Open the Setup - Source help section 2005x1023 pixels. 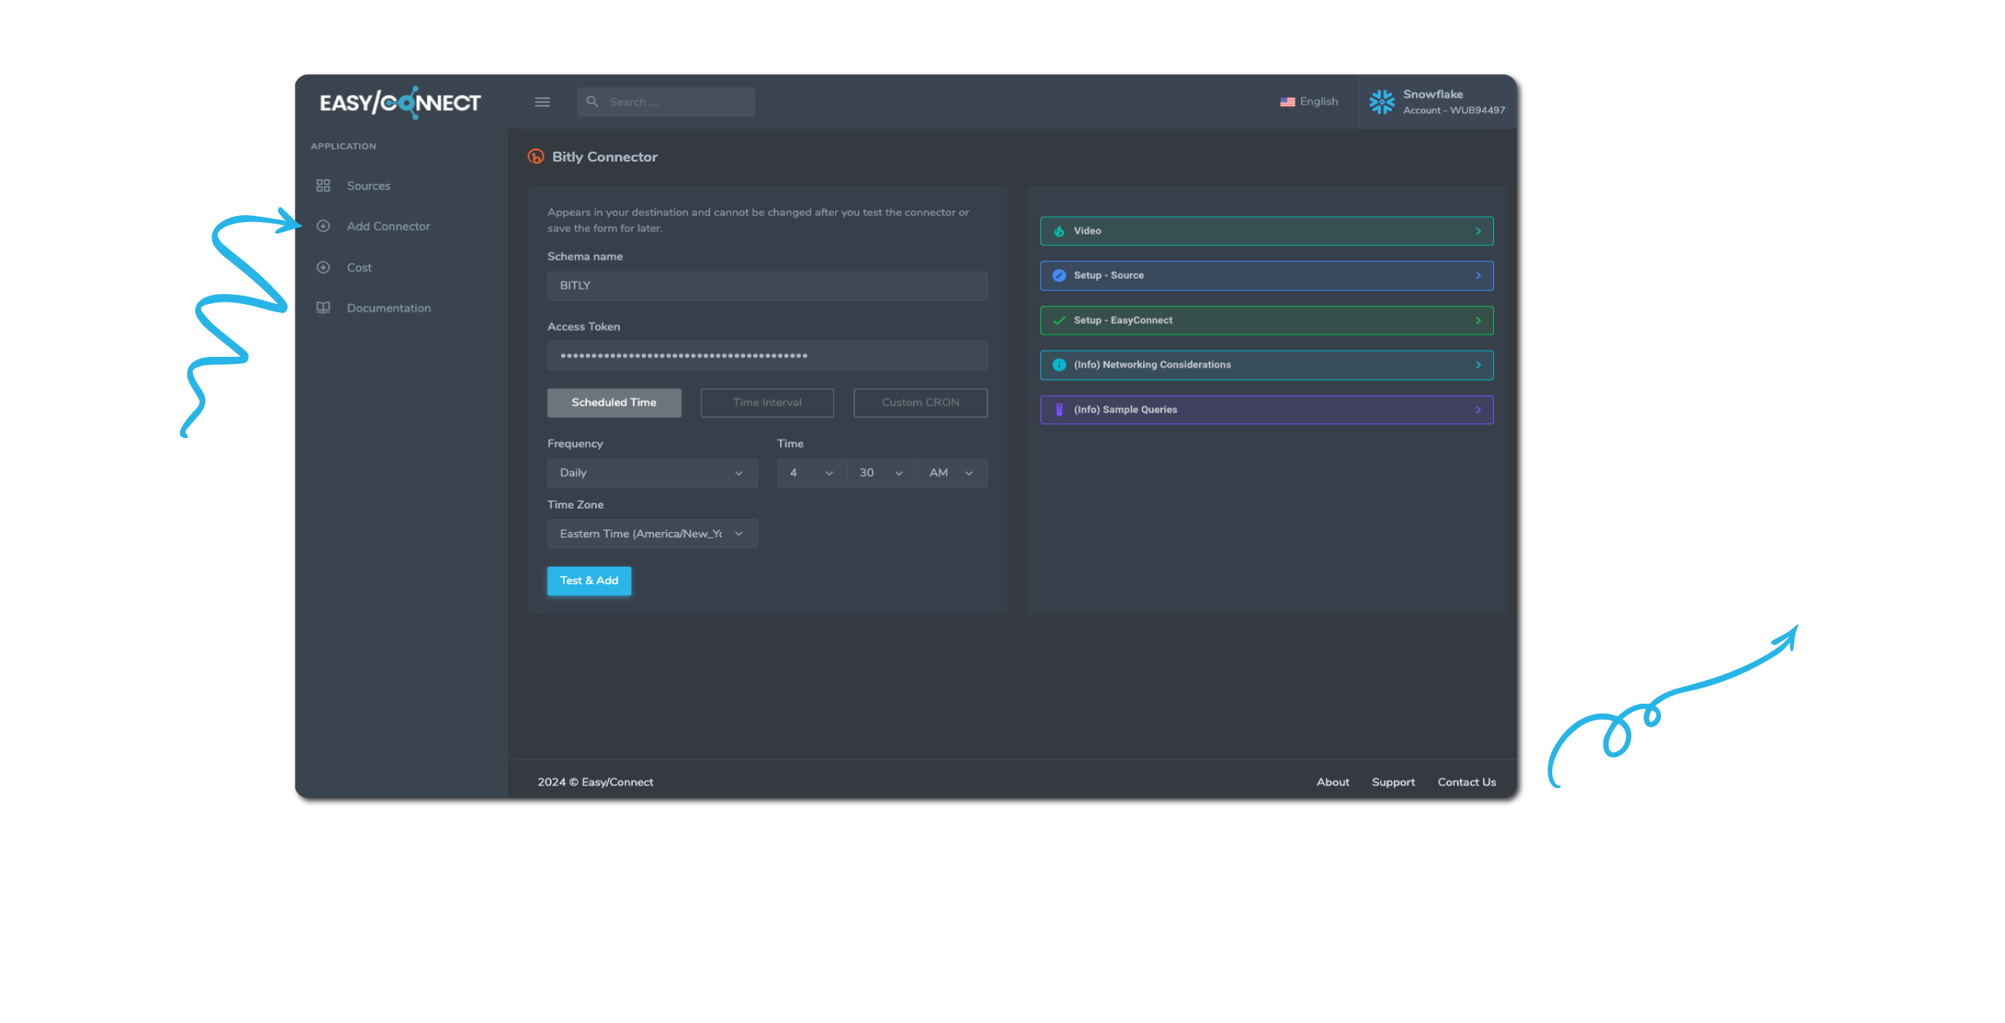tap(1266, 276)
